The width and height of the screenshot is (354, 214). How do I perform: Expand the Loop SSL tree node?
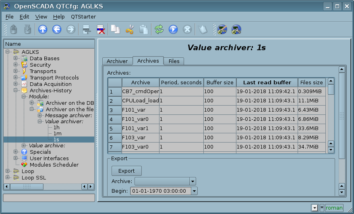click(x=8, y=178)
